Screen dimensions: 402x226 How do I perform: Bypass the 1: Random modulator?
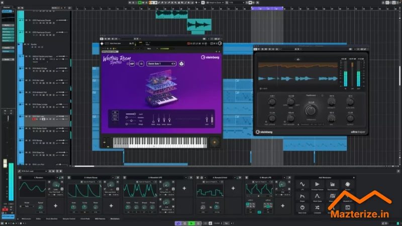coord(20,178)
